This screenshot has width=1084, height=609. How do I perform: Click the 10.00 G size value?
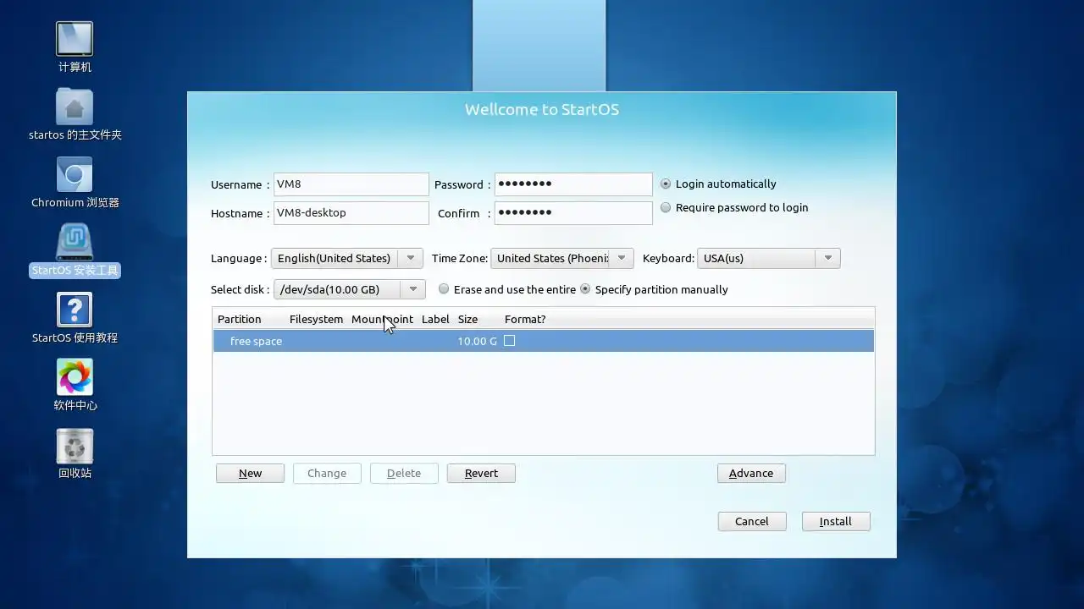(478, 341)
